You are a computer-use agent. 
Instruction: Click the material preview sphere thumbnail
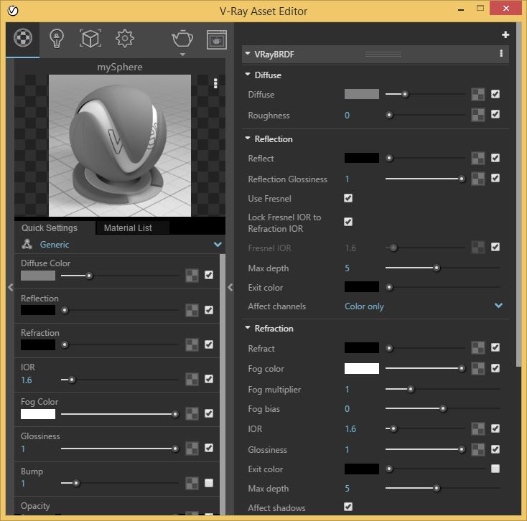tap(120, 146)
